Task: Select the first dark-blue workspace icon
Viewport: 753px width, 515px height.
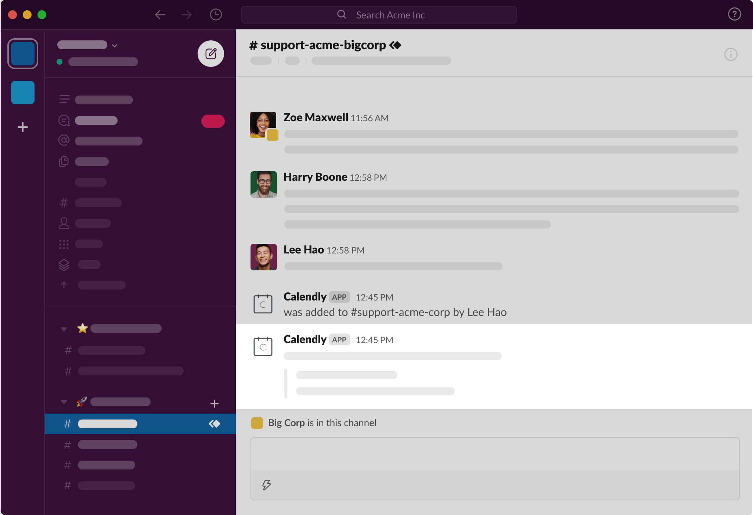Action: point(23,54)
